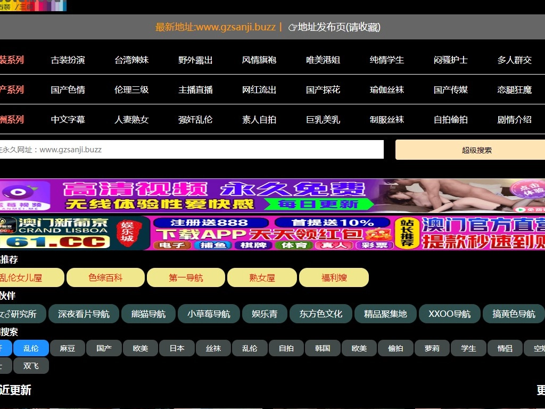545x409 pixels.
Task: Select the 麻豆 search tag
Action: point(68,348)
